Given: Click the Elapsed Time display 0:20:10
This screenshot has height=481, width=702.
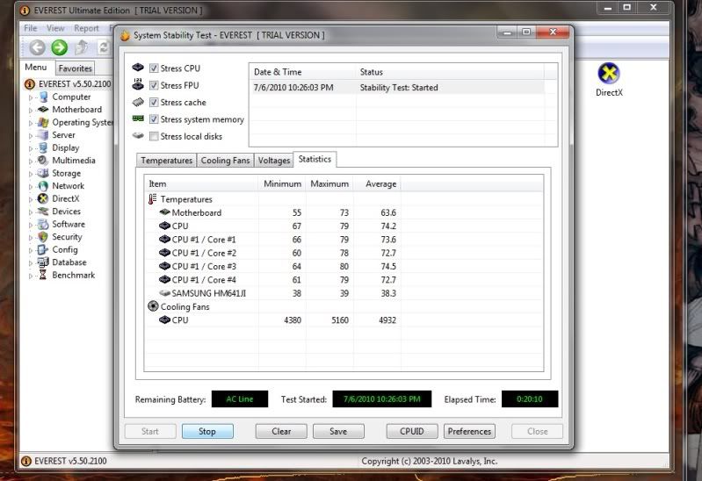Looking at the screenshot, I should pos(530,399).
